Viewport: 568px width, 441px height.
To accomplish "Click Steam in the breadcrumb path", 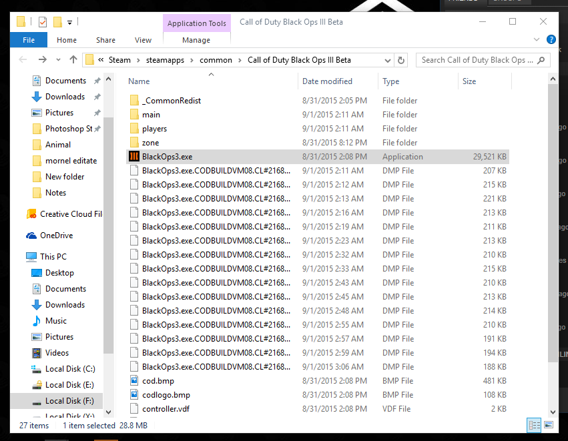I will click(119, 60).
